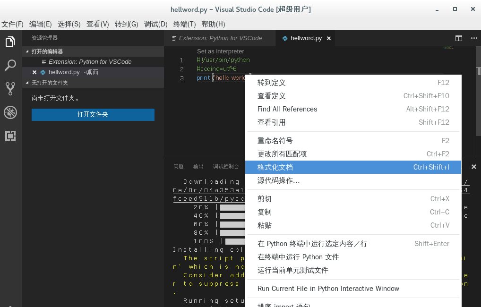
Task: Switch to the 输出 panel tab
Action: click(198, 166)
